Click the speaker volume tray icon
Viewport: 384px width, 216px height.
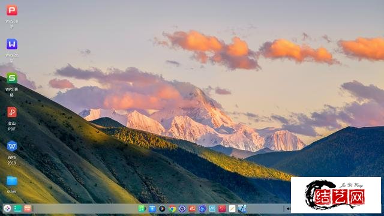pos(288,209)
